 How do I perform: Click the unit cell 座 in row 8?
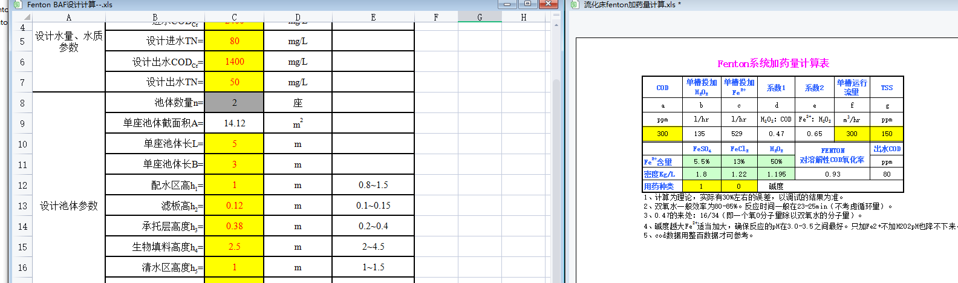pyautogui.click(x=298, y=103)
